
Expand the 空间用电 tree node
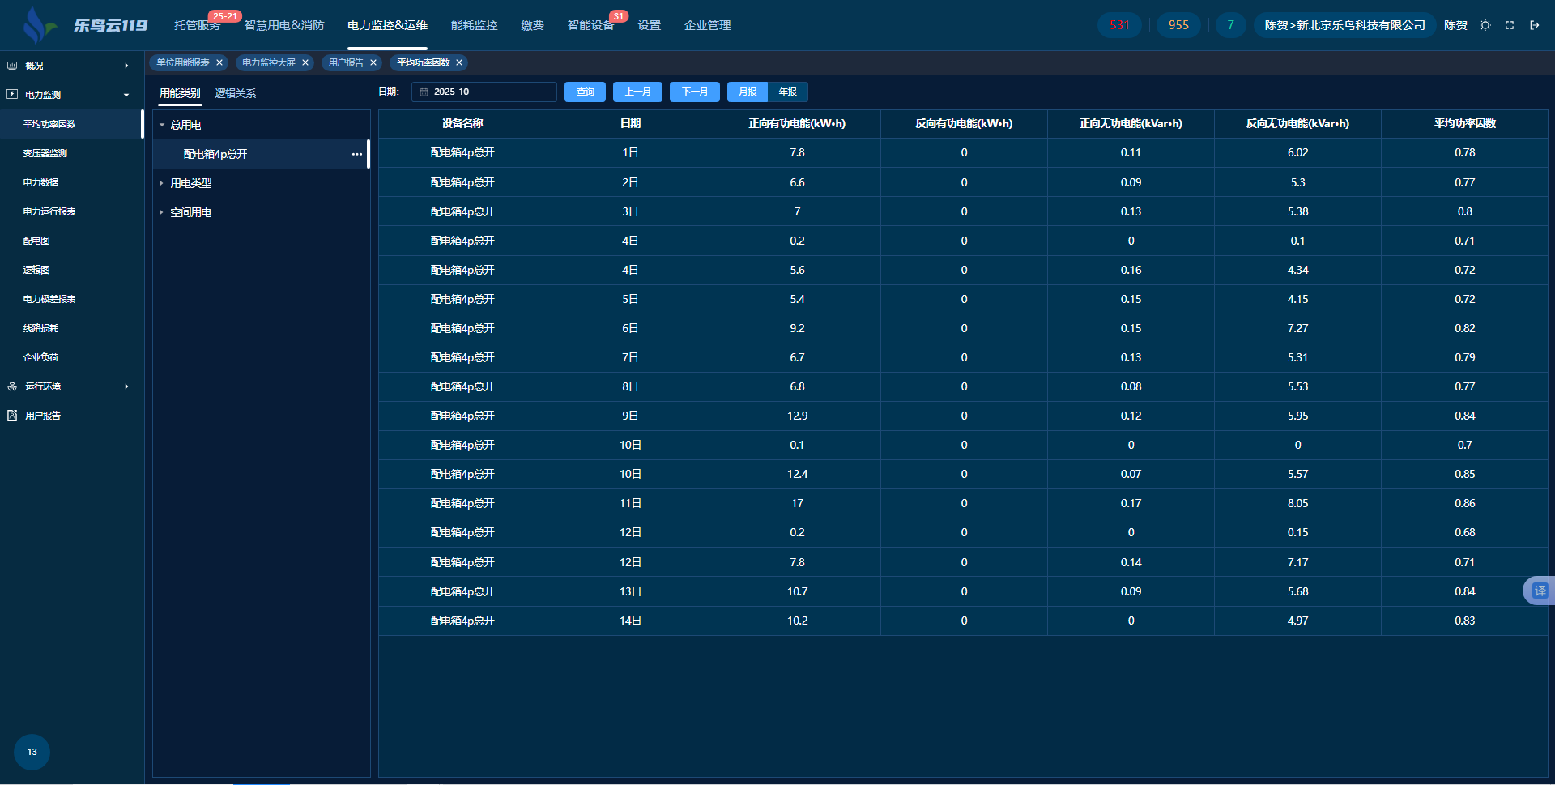tap(162, 213)
